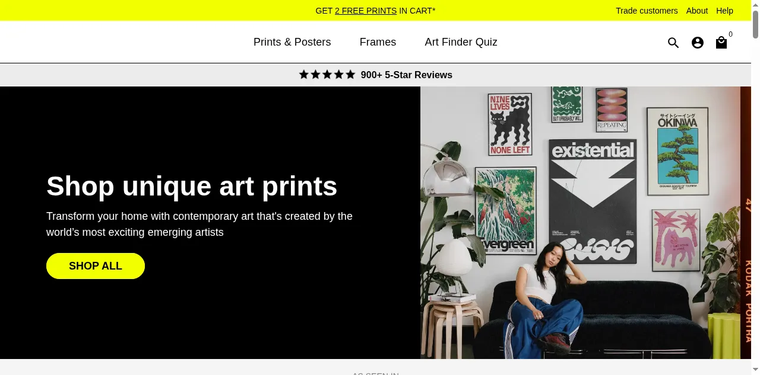Click the 2 FREE PRINTS link
The height and width of the screenshot is (375, 760).
(366, 11)
